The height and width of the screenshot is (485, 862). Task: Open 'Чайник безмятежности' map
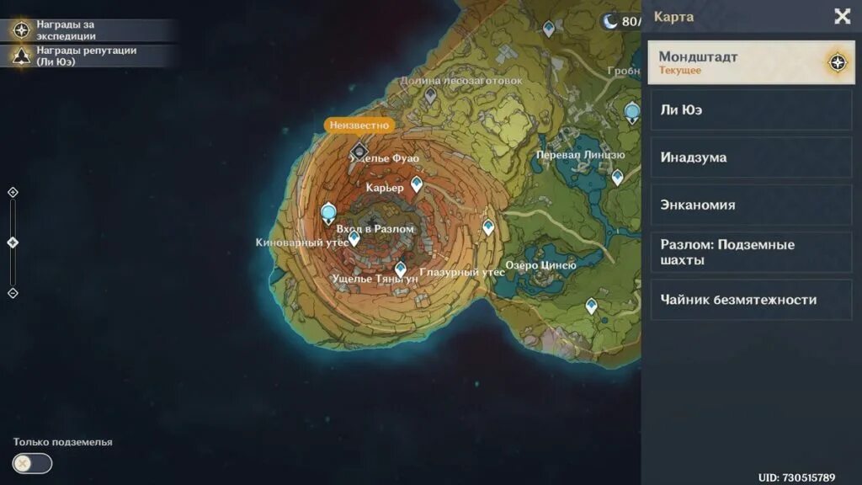(x=751, y=300)
